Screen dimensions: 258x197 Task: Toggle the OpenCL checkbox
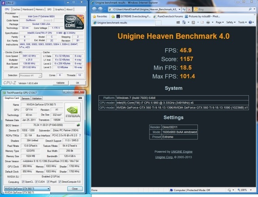point(23,182)
